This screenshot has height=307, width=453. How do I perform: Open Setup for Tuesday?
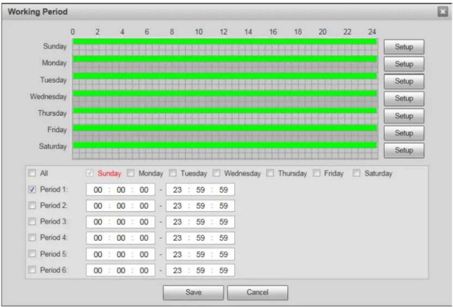coord(404,81)
